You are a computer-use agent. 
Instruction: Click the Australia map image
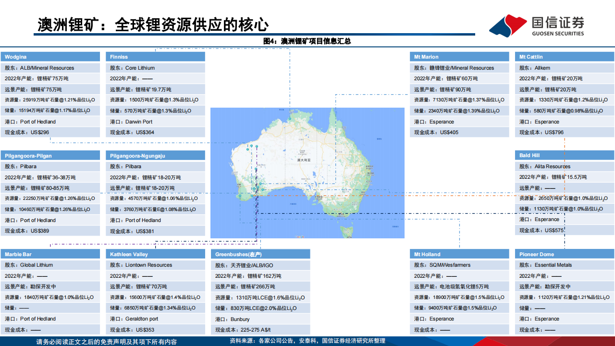point(307,173)
